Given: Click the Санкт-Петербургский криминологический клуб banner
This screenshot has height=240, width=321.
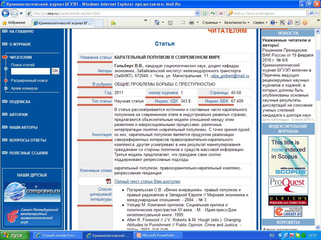Looking at the screenshot, I should point(32,216).
